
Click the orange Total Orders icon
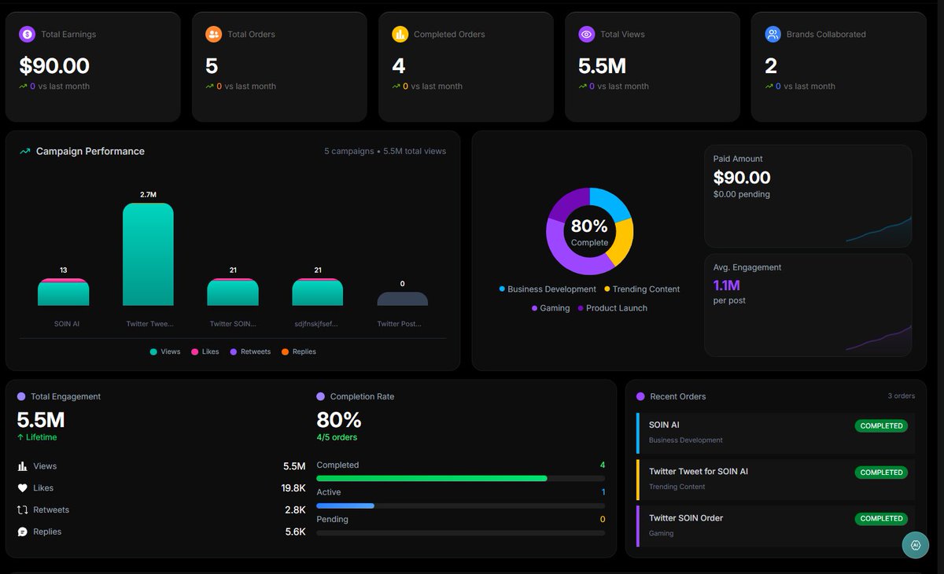[214, 34]
